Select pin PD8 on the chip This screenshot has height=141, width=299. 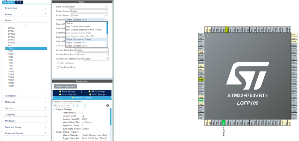click(x=294, y=104)
